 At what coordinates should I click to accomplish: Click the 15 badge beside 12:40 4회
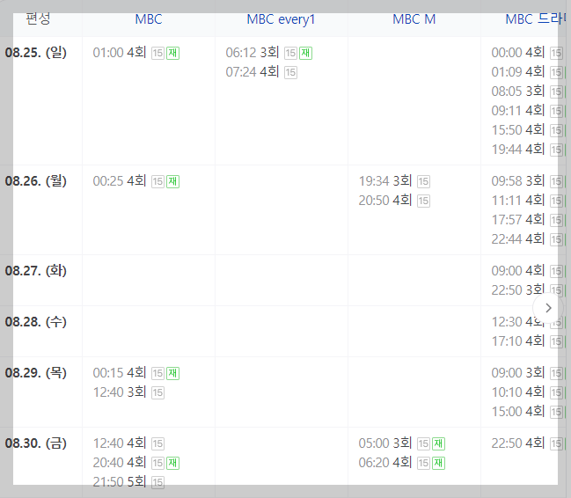[x=157, y=443]
